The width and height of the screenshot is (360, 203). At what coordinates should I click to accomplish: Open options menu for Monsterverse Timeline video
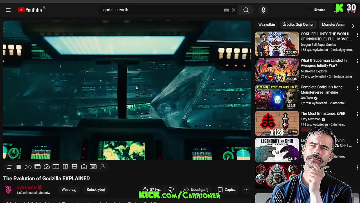click(x=357, y=88)
